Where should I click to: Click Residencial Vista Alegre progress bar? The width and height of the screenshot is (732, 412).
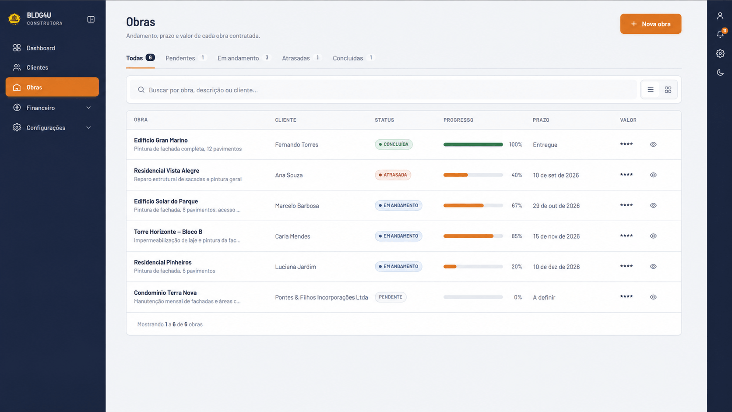coord(473,175)
